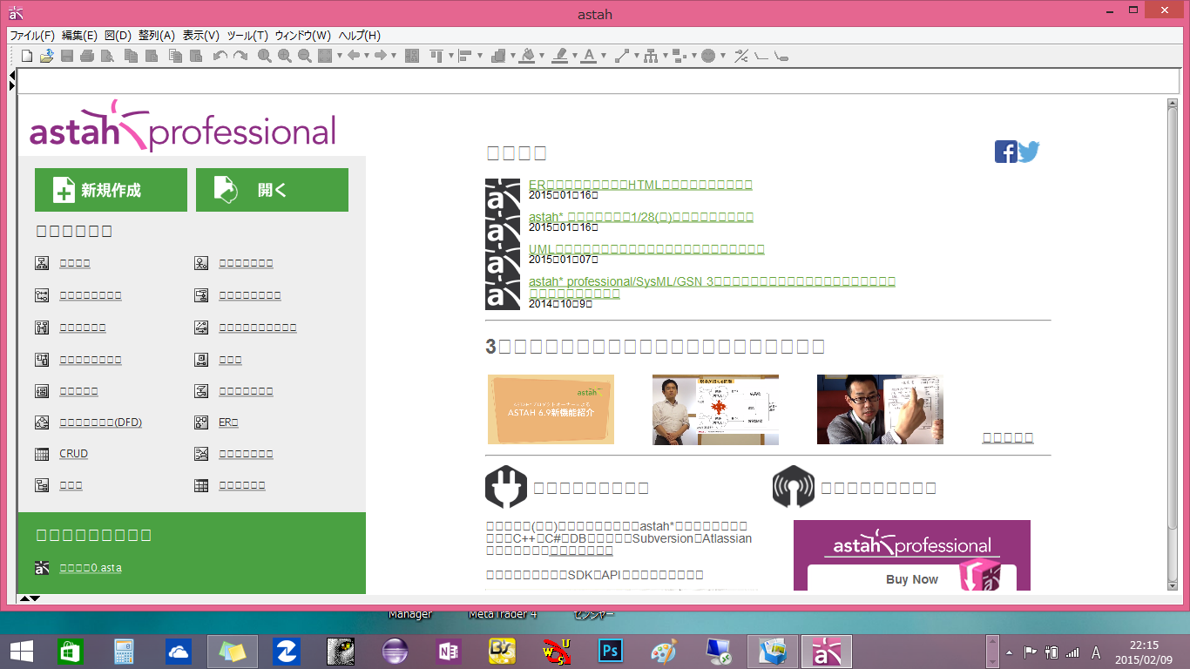Open the ツール(T) menu
This screenshot has width=1190, height=669.
tap(247, 36)
